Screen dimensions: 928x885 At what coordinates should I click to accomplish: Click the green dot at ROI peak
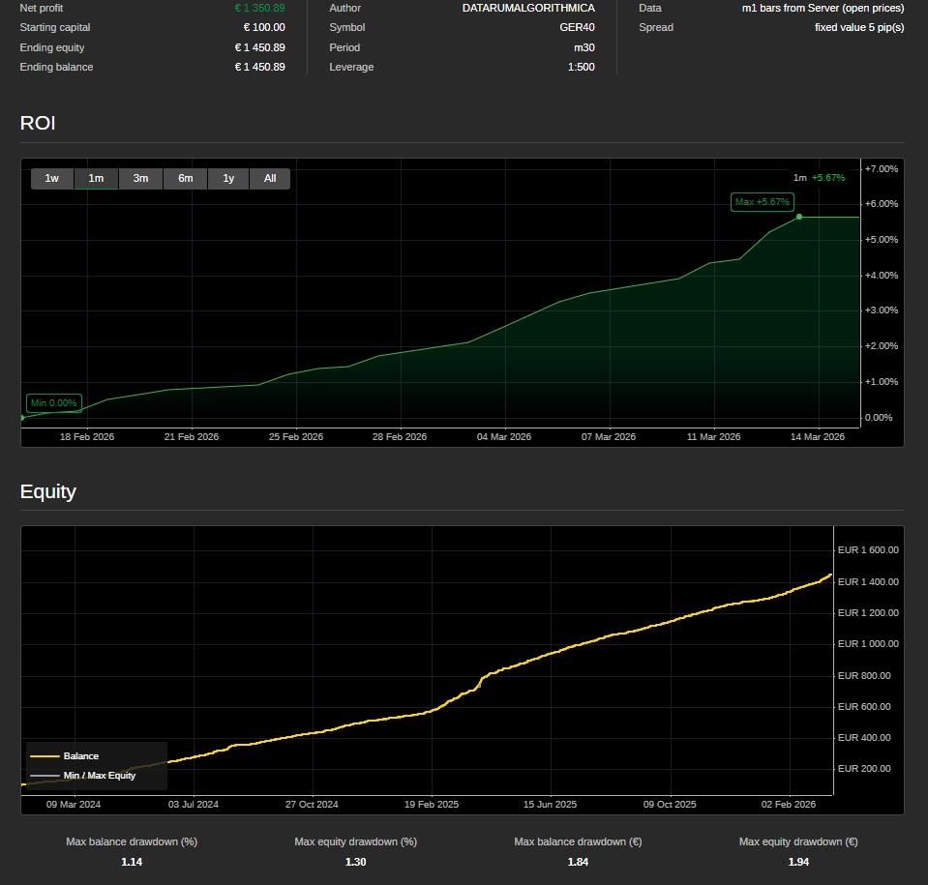799,217
